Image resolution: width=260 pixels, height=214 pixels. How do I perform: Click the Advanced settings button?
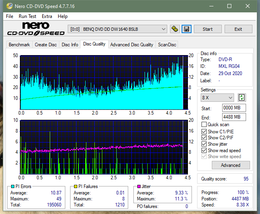231,165
